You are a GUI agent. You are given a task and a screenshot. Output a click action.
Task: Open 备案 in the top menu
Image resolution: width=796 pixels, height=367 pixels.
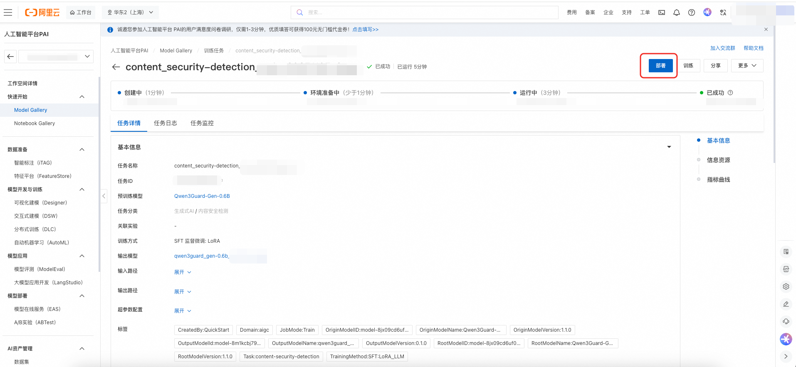(590, 12)
